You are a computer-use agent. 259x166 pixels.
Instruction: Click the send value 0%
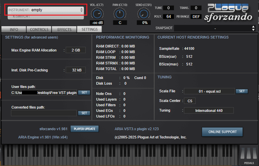point(144,23)
